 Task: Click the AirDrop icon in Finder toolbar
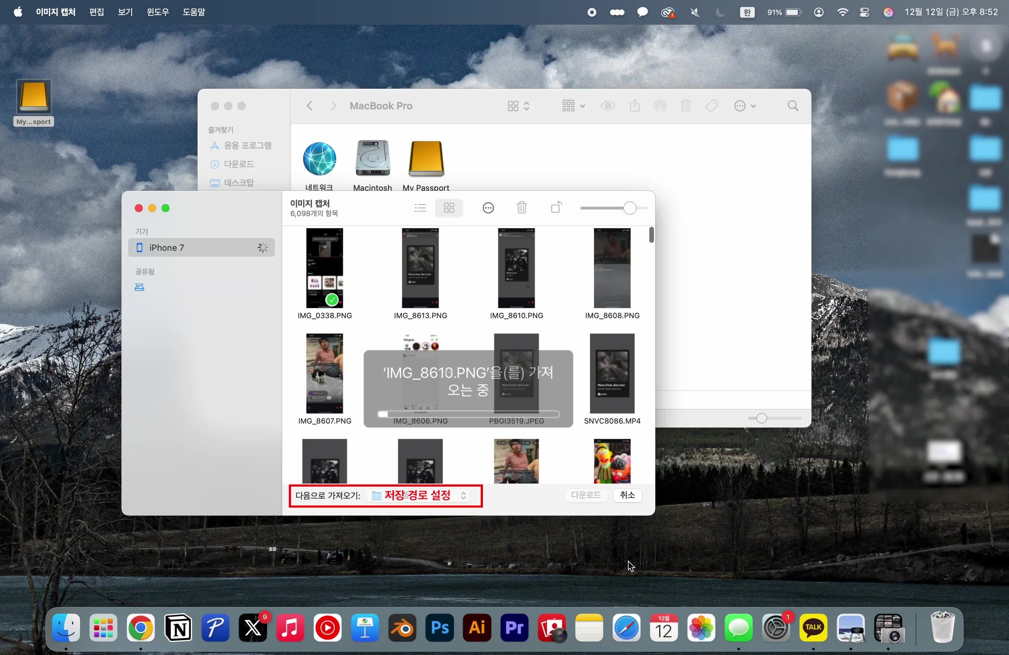[660, 106]
